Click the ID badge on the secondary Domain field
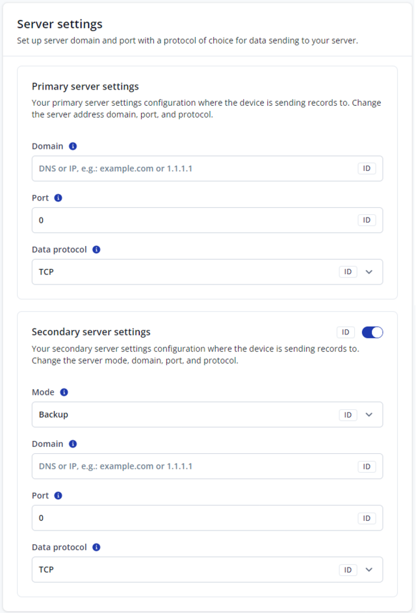416x613 pixels. [x=367, y=466]
